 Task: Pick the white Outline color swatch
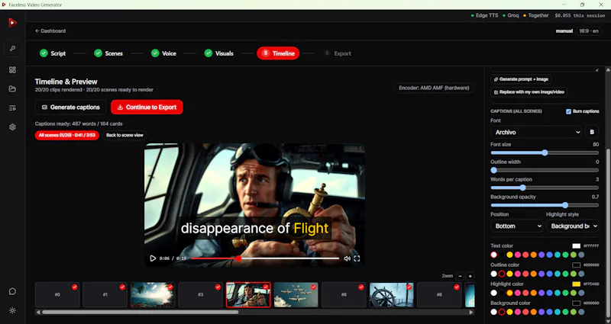click(x=493, y=274)
